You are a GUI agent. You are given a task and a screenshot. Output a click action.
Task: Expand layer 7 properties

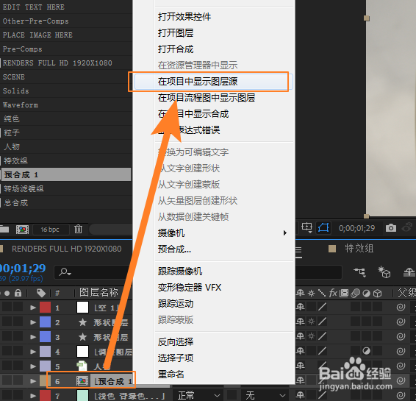[33, 396]
